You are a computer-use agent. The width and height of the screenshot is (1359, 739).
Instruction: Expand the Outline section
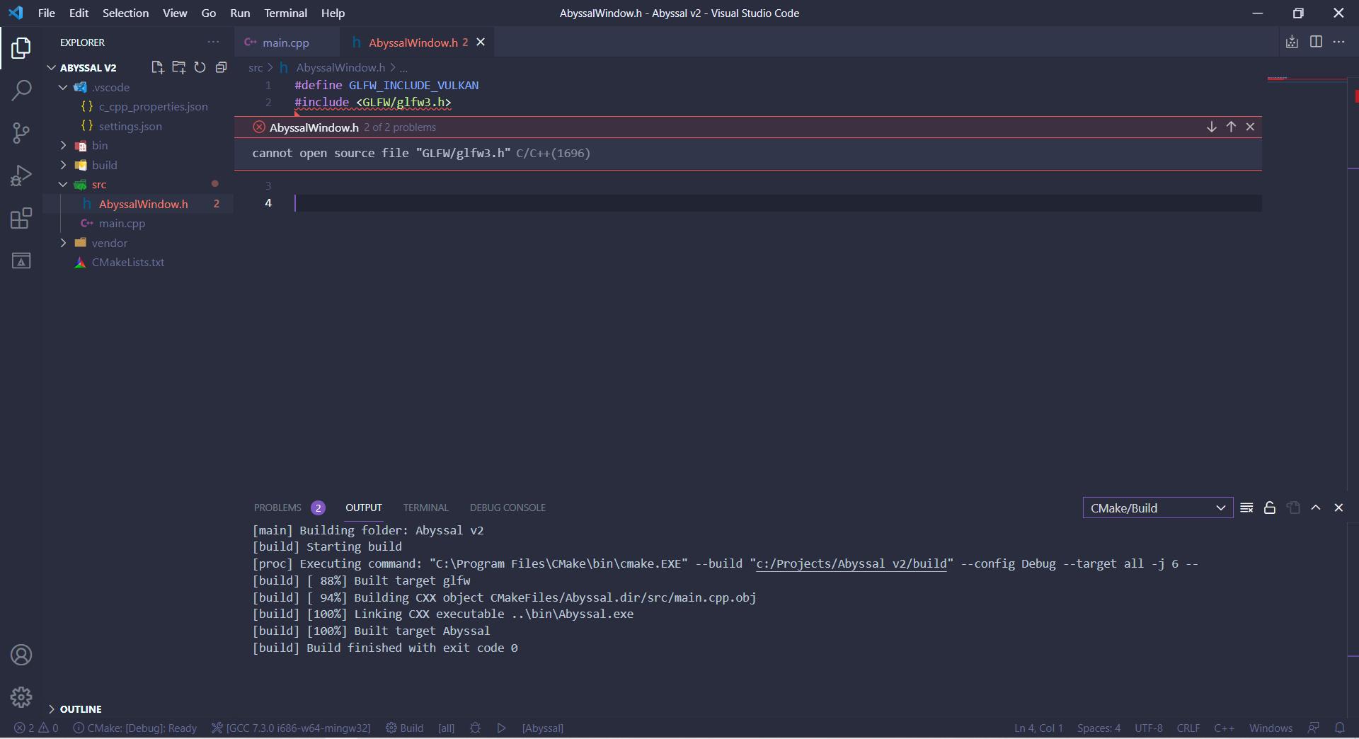pyautogui.click(x=81, y=709)
